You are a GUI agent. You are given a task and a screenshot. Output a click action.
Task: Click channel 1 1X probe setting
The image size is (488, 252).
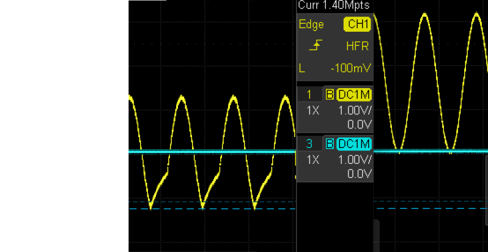coord(312,110)
